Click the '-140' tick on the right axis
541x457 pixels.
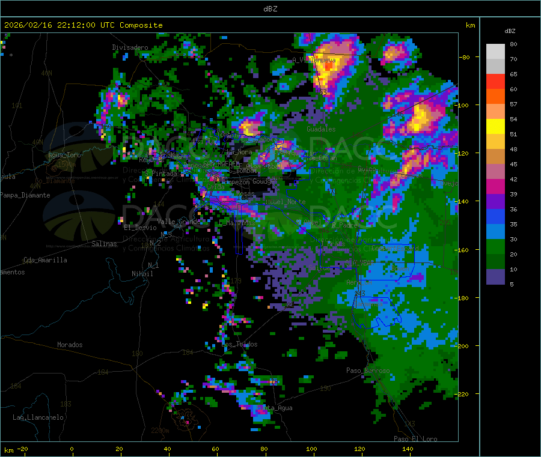(463, 201)
